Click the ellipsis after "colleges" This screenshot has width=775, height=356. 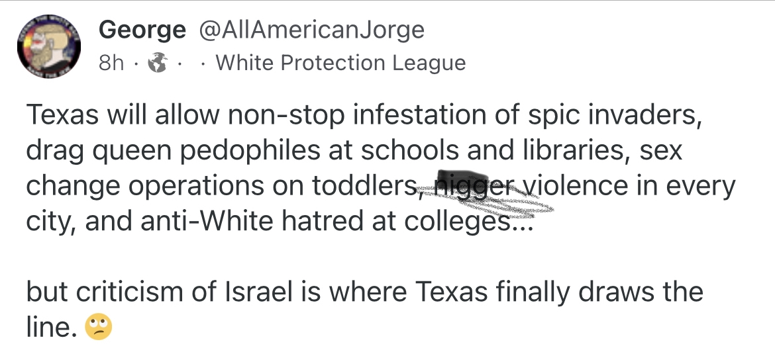pyautogui.click(x=519, y=224)
